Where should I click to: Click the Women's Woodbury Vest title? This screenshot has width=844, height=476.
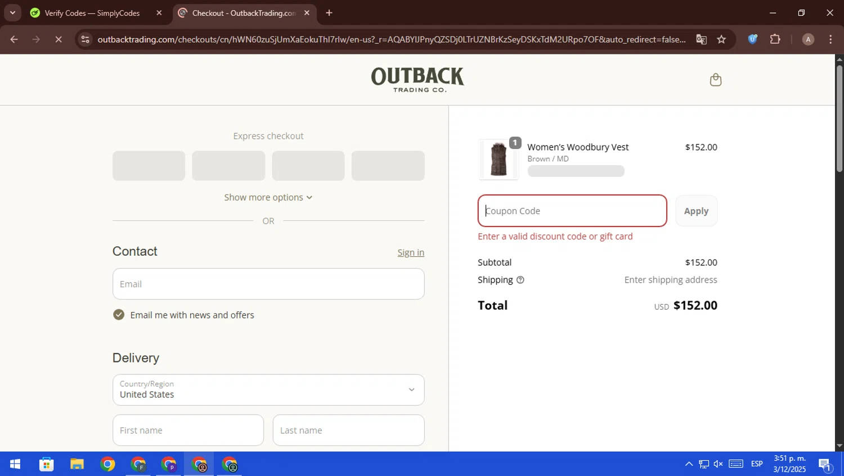(578, 147)
